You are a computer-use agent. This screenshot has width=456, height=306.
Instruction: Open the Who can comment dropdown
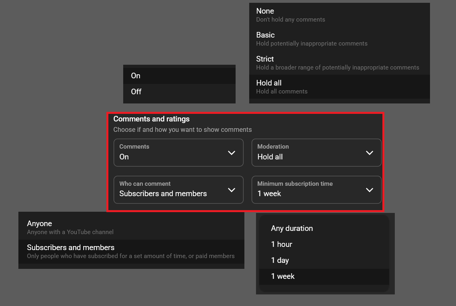pyautogui.click(x=178, y=190)
